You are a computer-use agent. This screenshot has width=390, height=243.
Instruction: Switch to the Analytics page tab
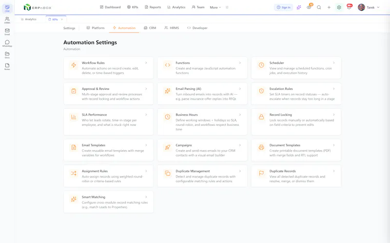[29, 19]
